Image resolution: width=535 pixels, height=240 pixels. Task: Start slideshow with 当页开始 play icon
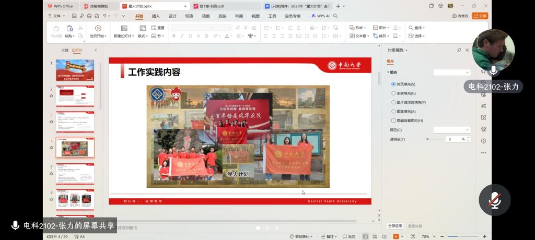click(x=98, y=28)
